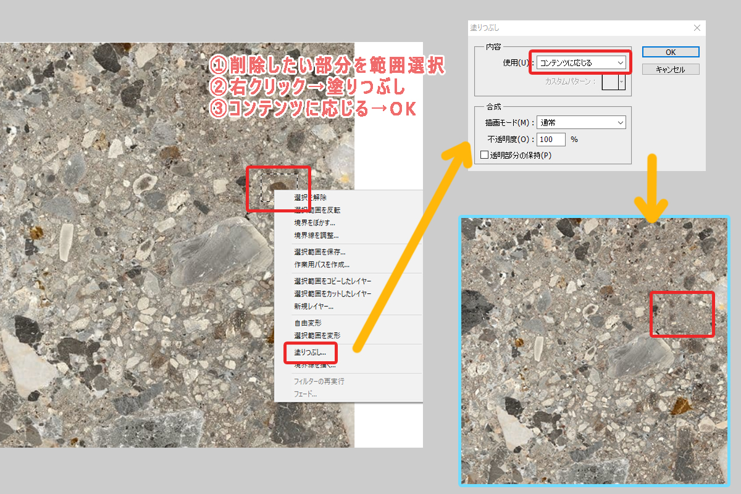Click 自由変形 in the context menu
Image resolution: width=741 pixels, height=494 pixels.
coord(308,323)
